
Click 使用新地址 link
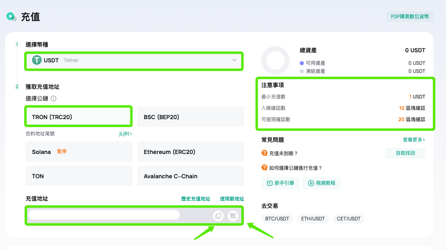click(x=232, y=199)
